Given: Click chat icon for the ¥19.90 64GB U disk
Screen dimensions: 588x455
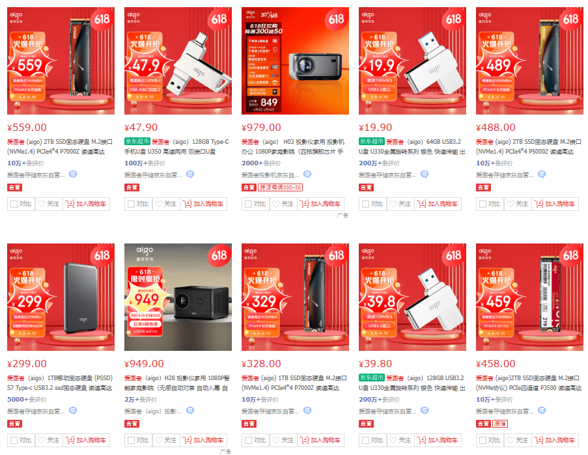Looking at the screenshot, I should (x=425, y=174).
